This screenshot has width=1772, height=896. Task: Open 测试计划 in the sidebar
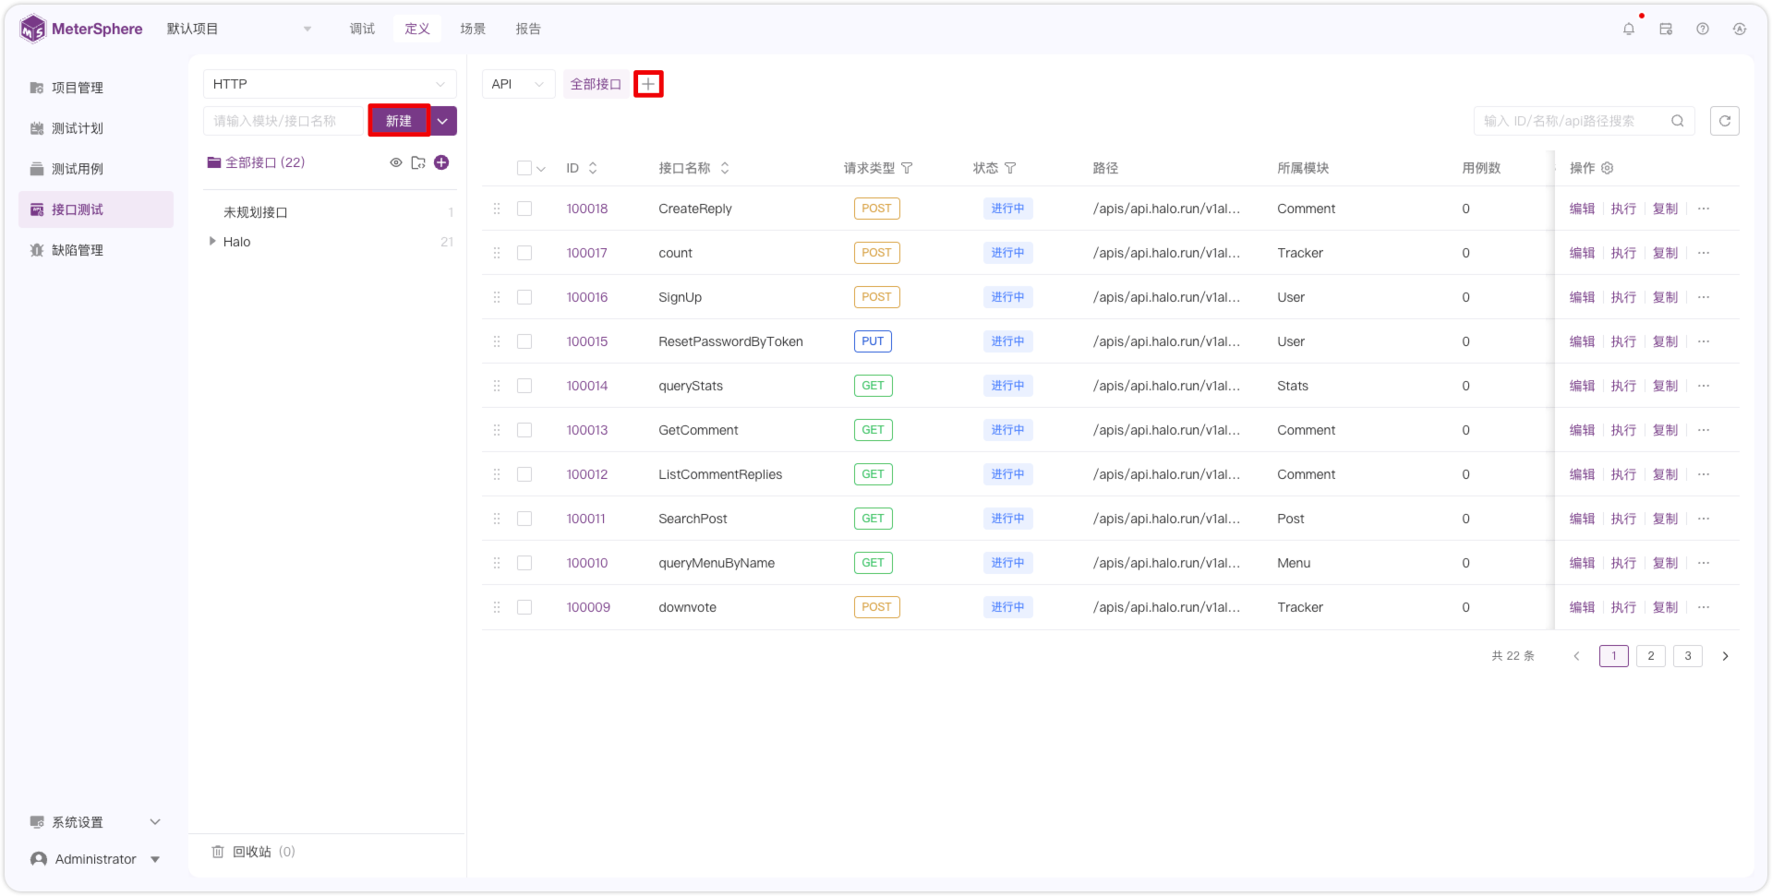point(95,128)
